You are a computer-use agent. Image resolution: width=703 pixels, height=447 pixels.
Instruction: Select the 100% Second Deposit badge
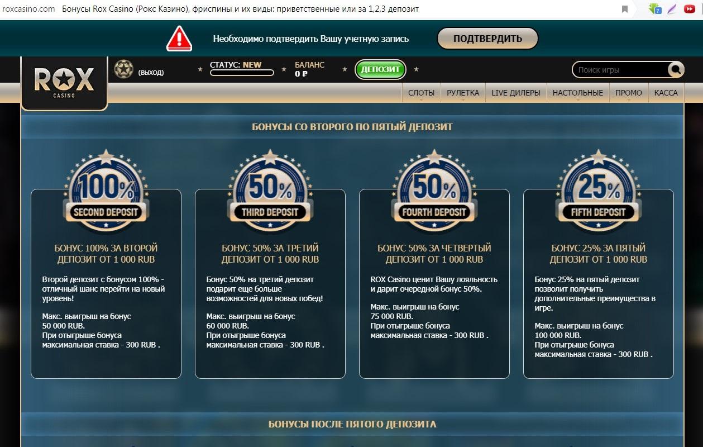(x=106, y=191)
